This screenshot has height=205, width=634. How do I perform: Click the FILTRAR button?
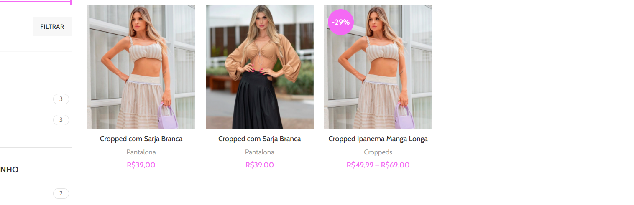[x=52, y=27]
